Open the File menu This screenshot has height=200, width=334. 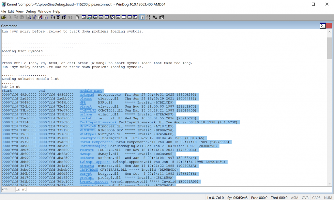pos(3,11)
